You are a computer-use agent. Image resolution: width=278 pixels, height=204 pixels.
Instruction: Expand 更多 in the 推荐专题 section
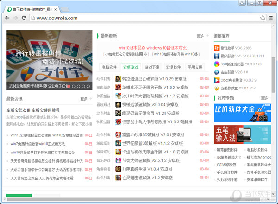point(265,98)
